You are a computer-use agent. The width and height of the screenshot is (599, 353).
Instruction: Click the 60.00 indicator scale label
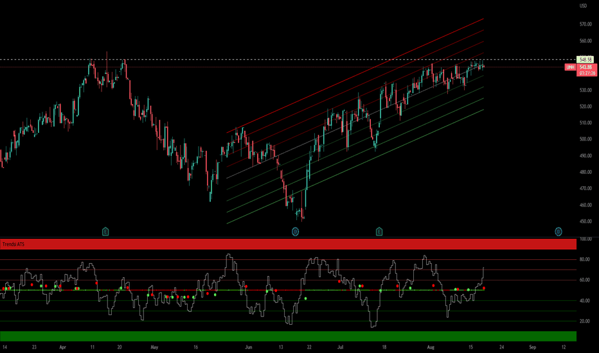point(584,280)
